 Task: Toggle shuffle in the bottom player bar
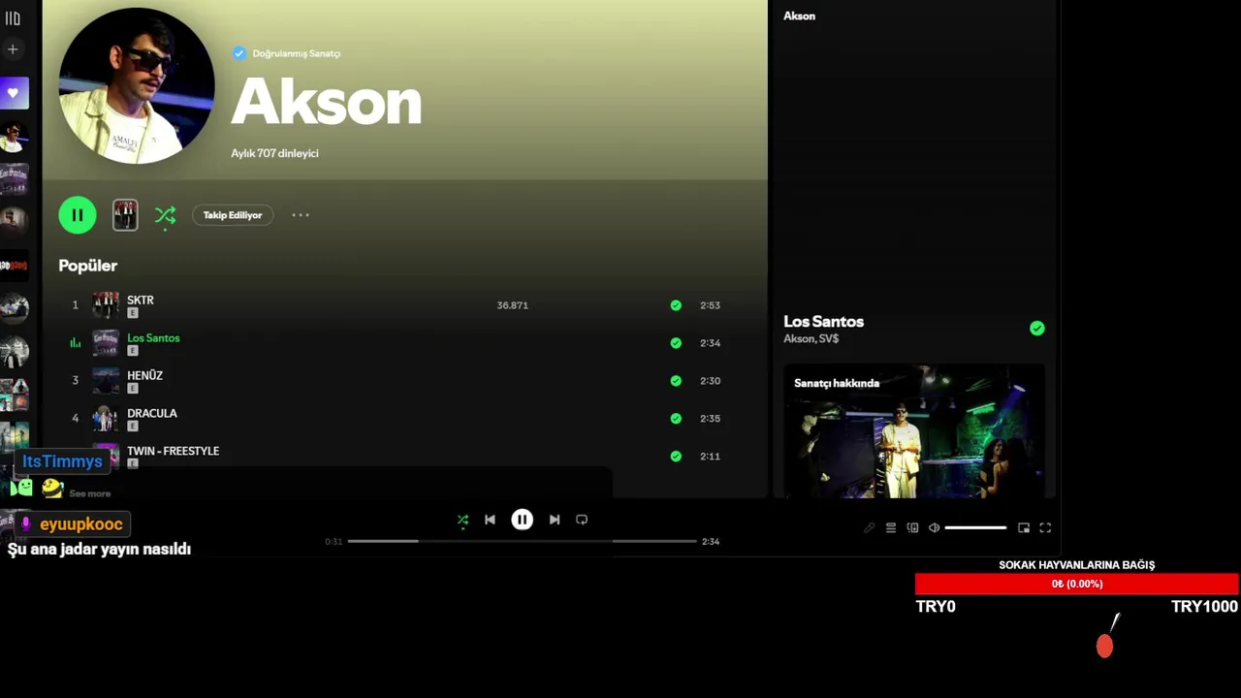pyautogui.click(x=462, y=521)
